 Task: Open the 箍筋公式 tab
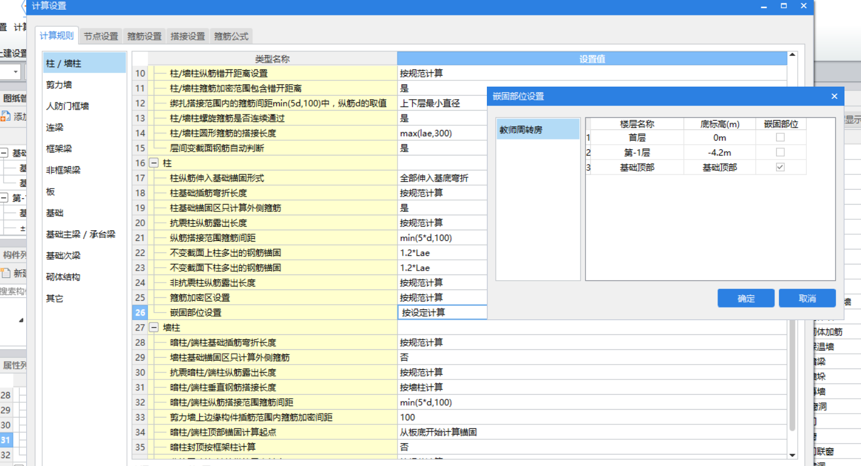pos(231,36)
